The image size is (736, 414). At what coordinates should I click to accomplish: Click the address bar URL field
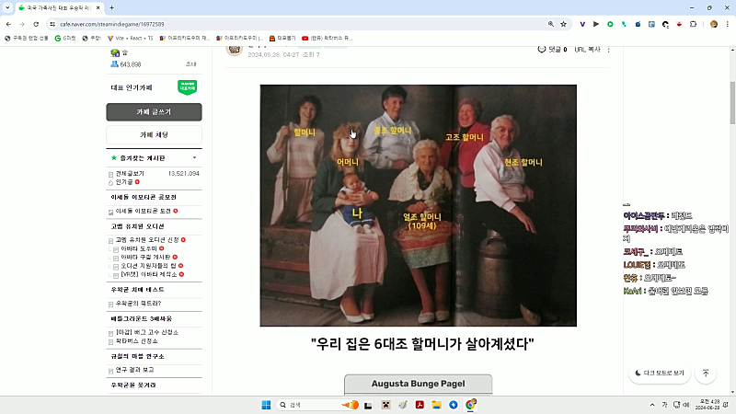click(276, 24)
